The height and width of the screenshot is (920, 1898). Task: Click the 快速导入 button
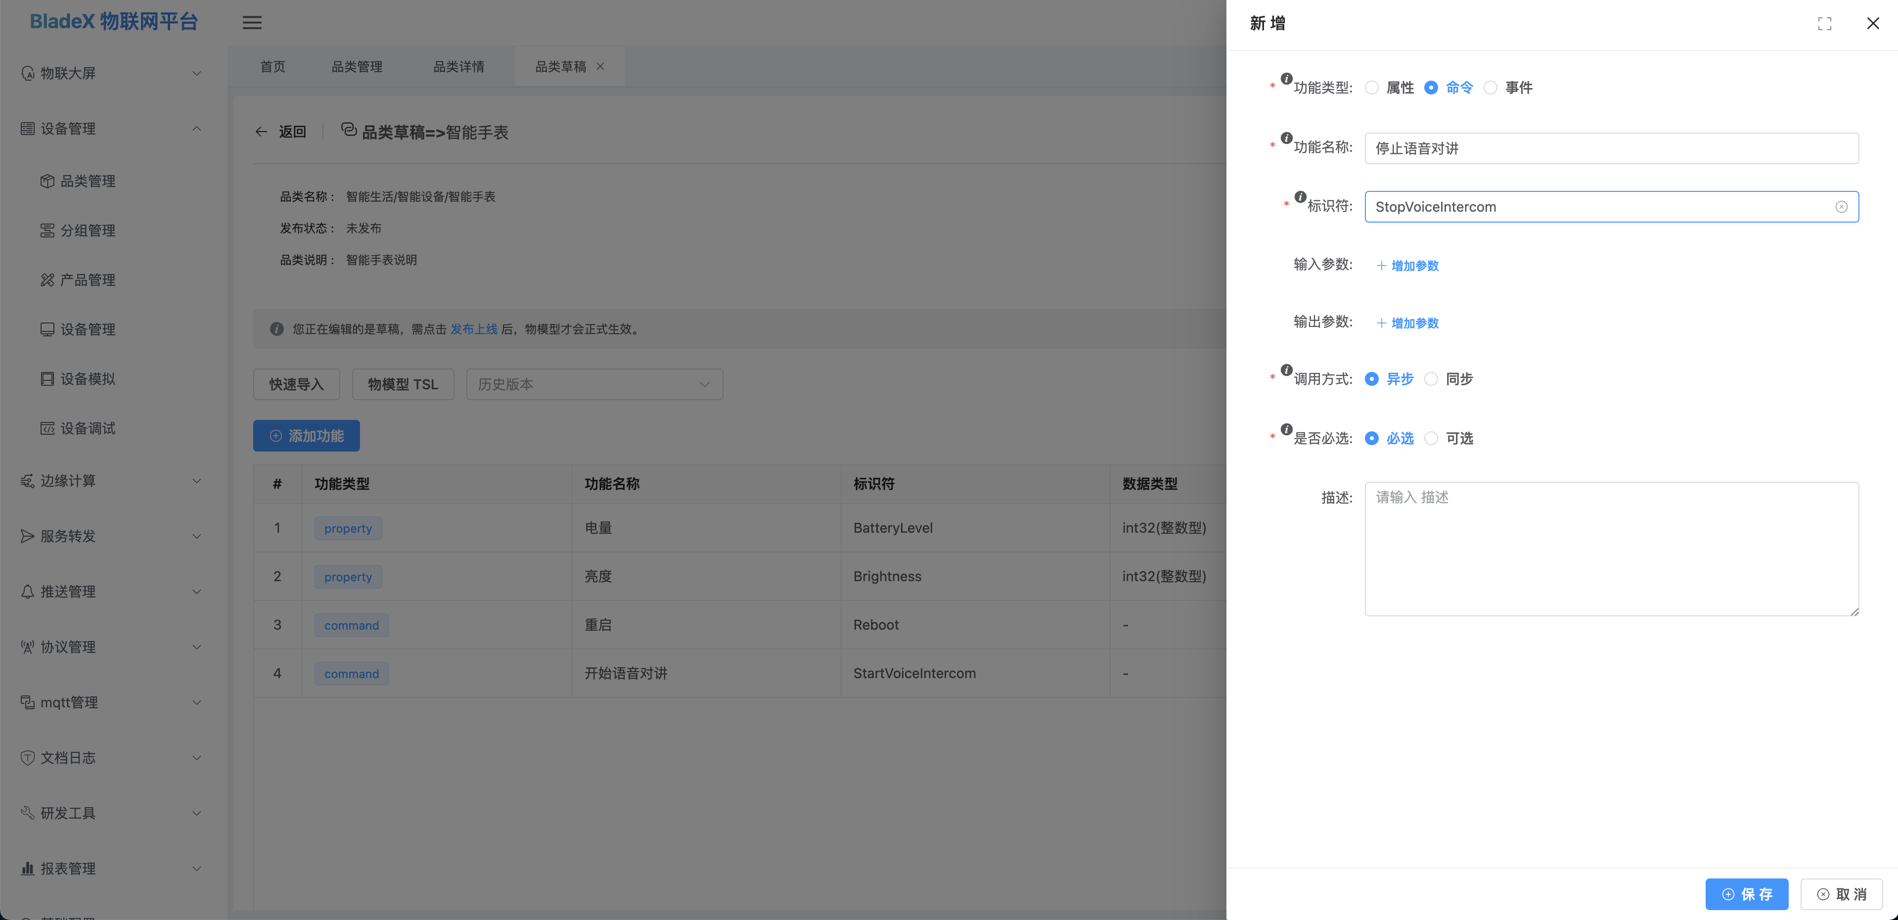(x=296, y=384)
